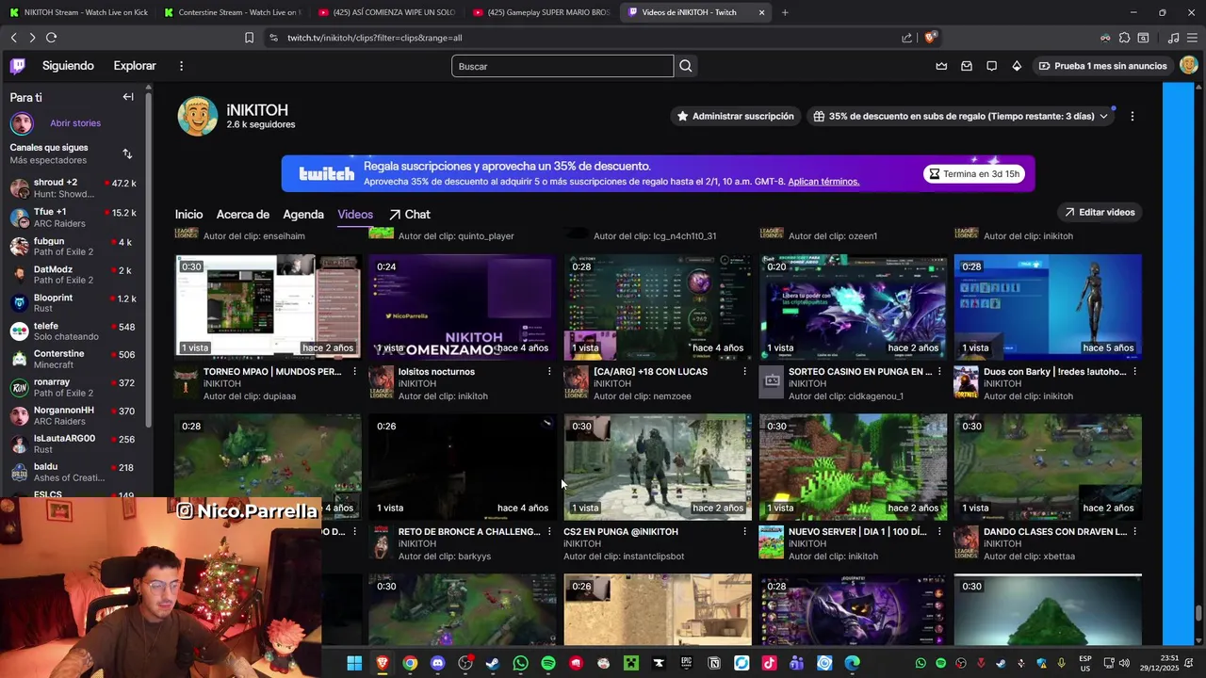The width and height of the screenshot is (1206, 678).
Task: Reload the current page
Action: [x=51, y=38]
